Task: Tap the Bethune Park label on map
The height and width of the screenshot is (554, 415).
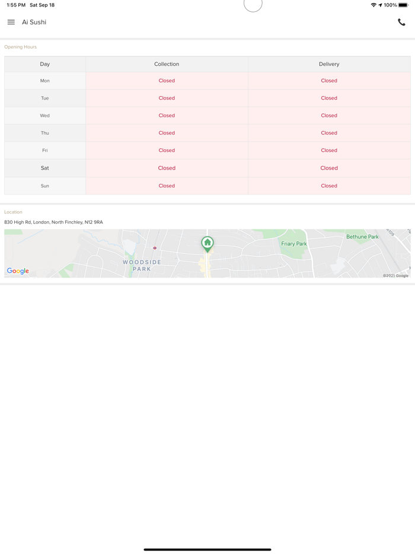Action: [x=362, y=237]
